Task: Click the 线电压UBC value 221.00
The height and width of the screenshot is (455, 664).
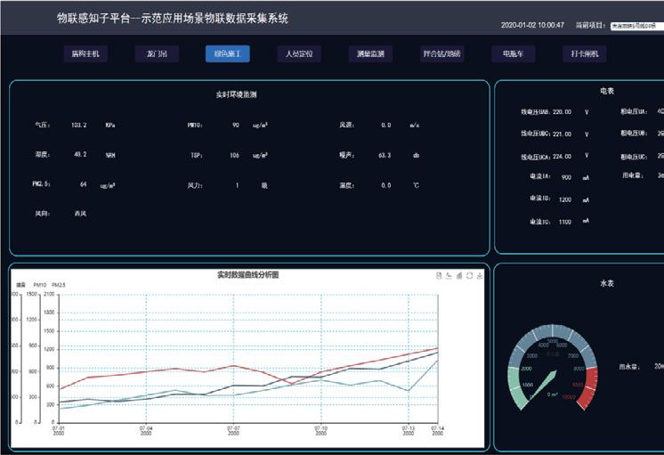Action: [562, 134]
